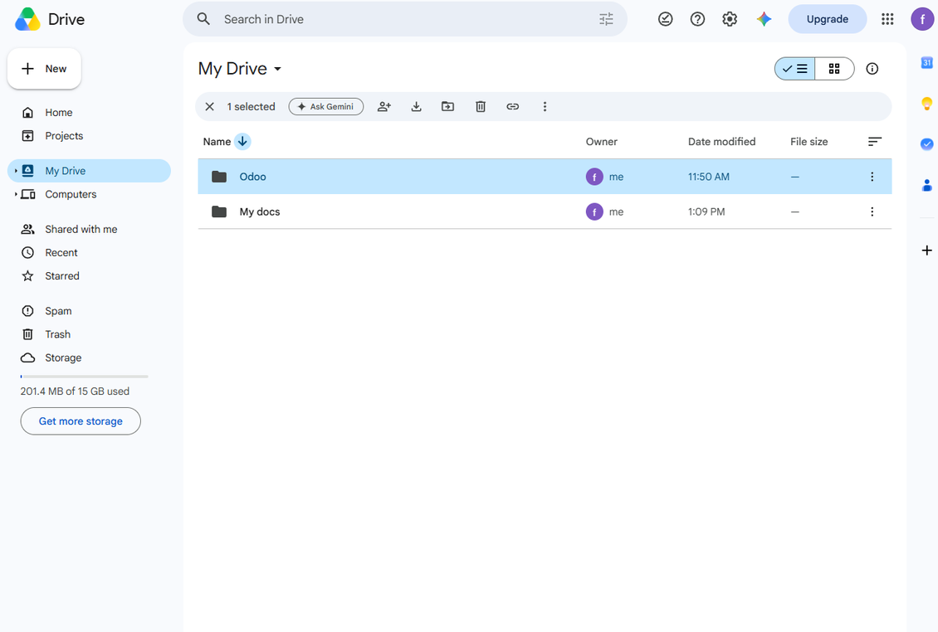Click the Upgrade button
Screen dimensions: 938x632
point(828,19)
